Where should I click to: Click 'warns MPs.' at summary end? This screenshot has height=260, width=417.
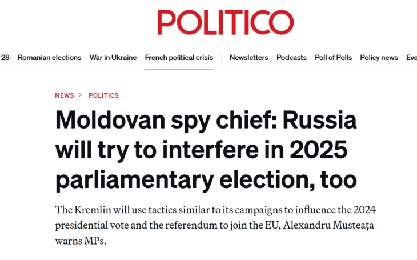81,240
